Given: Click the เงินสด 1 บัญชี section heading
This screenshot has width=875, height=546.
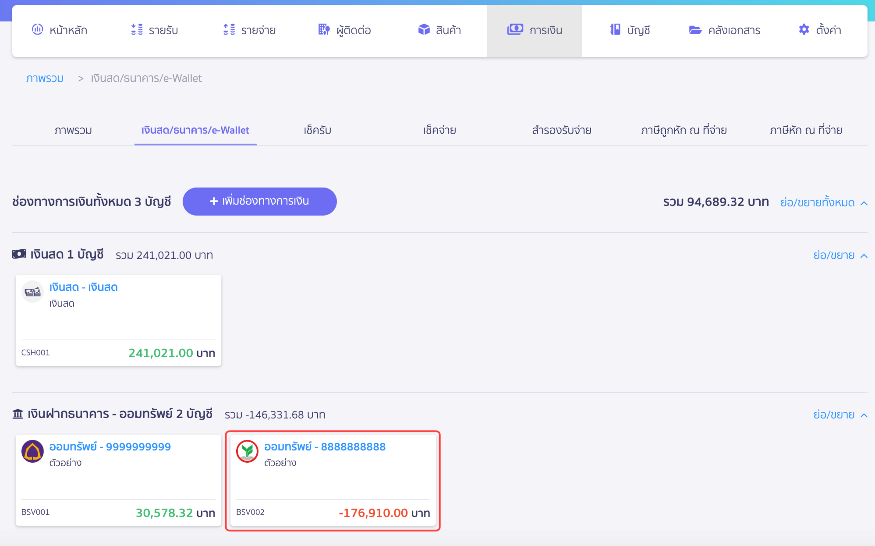Looking at the screenshot, I should click(x=67, y=254).
